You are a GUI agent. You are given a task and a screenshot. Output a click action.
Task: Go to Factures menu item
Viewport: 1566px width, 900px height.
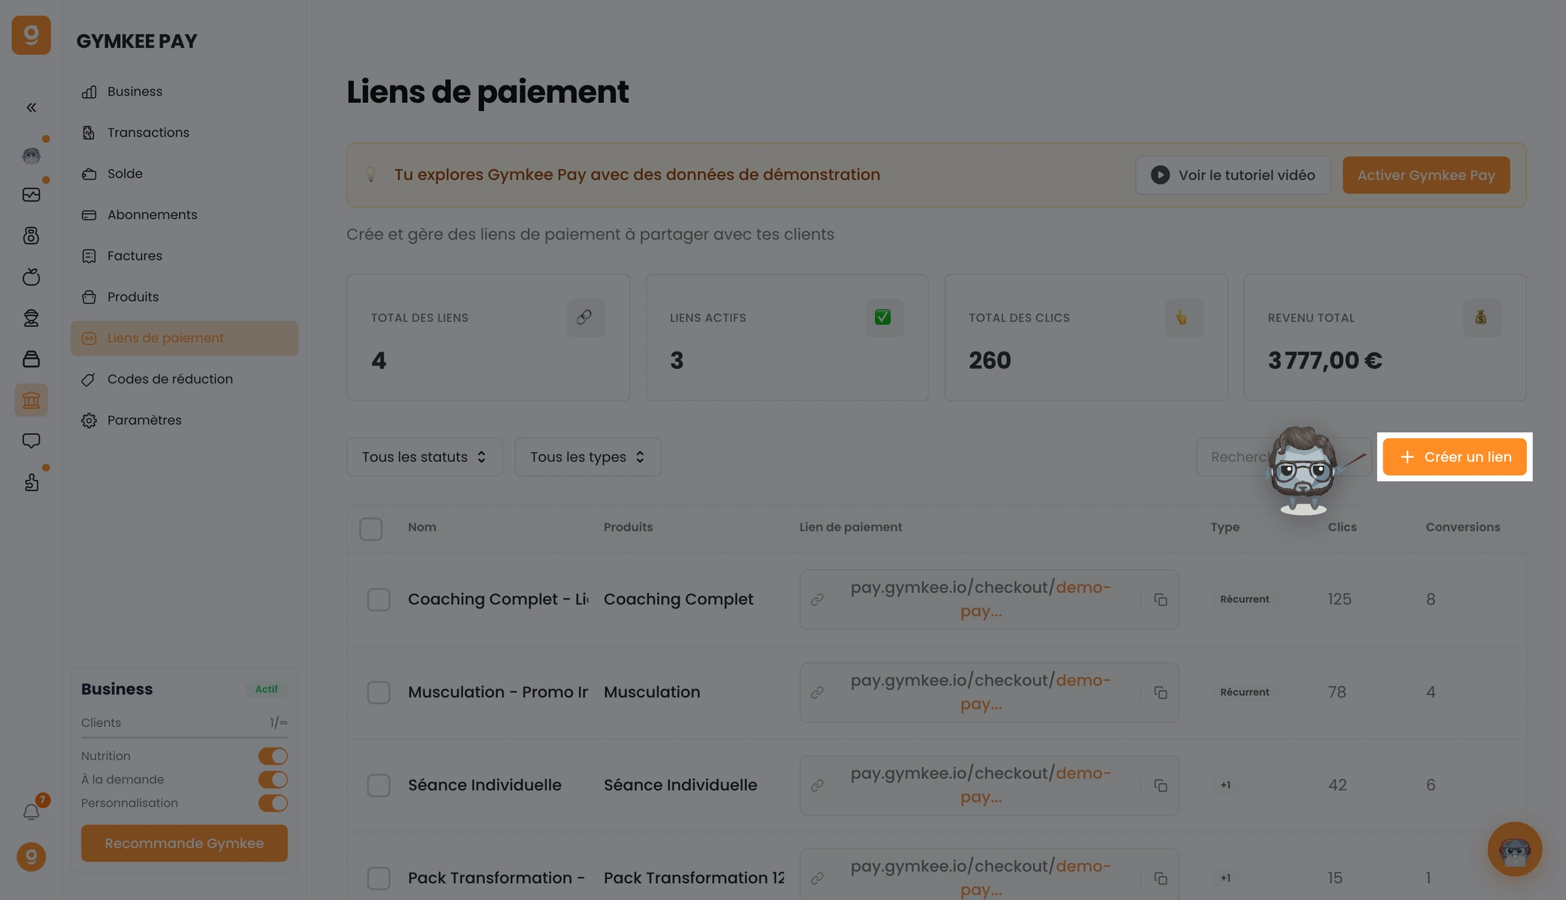tap(184, 256)
